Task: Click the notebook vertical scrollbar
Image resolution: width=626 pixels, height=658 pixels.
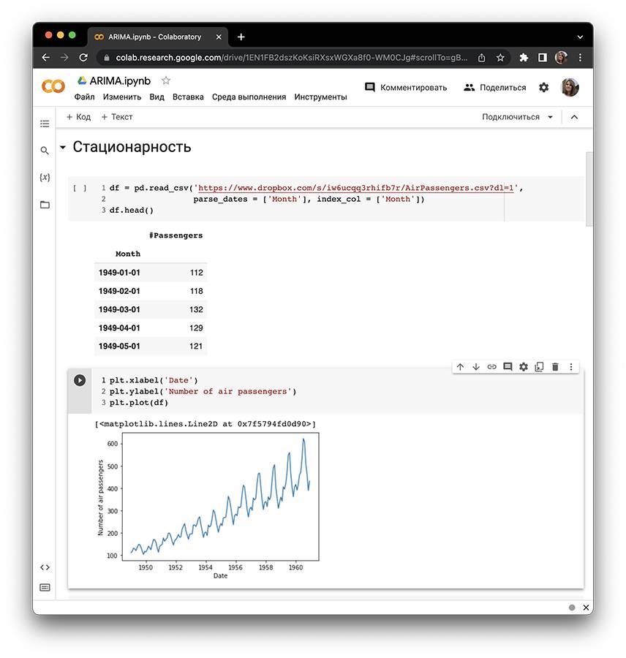Action: coord(589,188)
